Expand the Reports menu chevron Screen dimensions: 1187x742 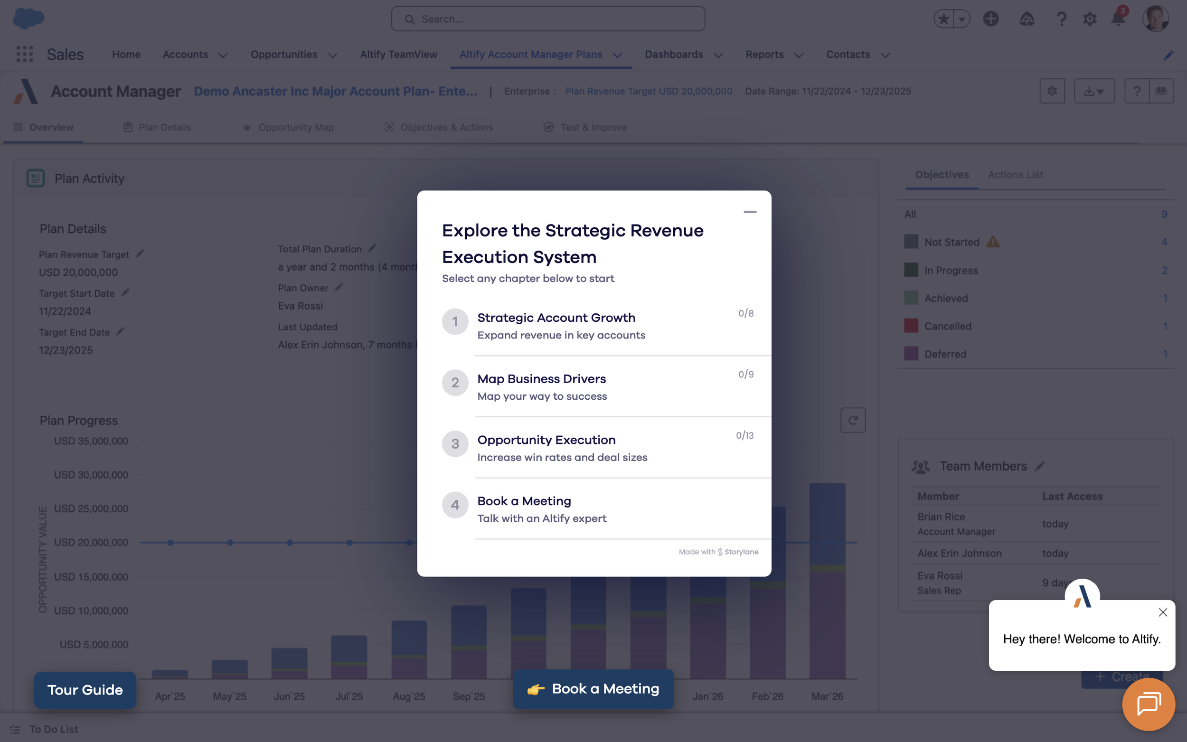tap(798, 56)
